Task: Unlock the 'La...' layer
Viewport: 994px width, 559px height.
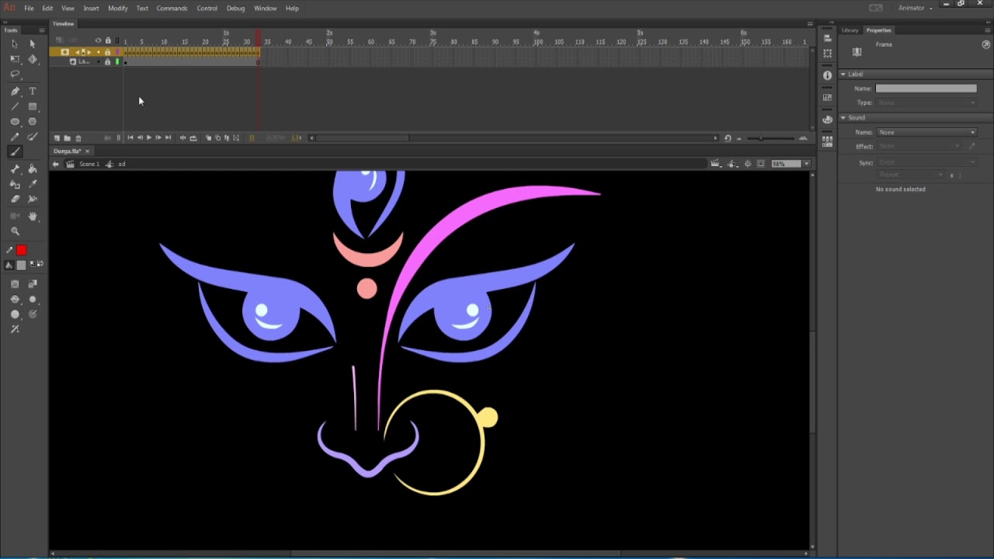Action: click(x=107, y=61)
